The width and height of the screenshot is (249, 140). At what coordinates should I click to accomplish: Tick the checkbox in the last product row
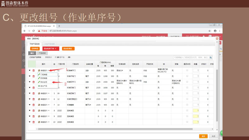point(187,122)
